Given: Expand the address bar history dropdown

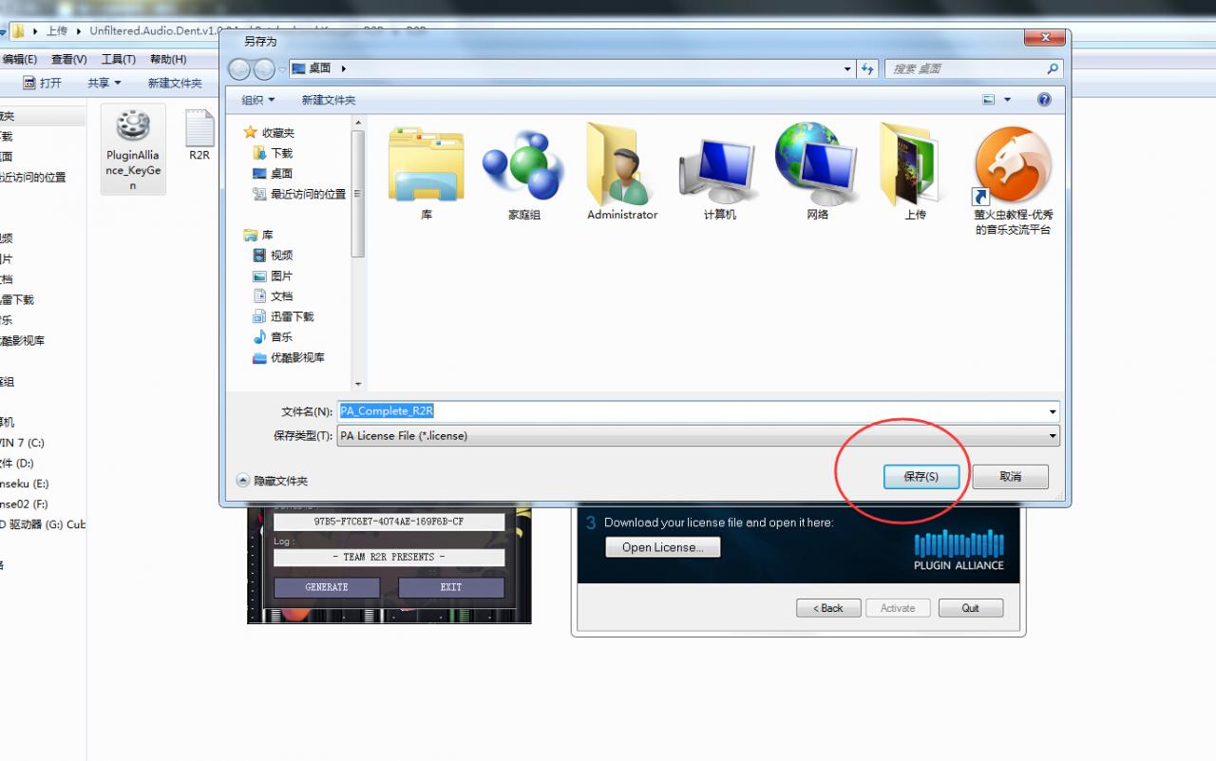Looking at the screenshot, I should (847, 68).
